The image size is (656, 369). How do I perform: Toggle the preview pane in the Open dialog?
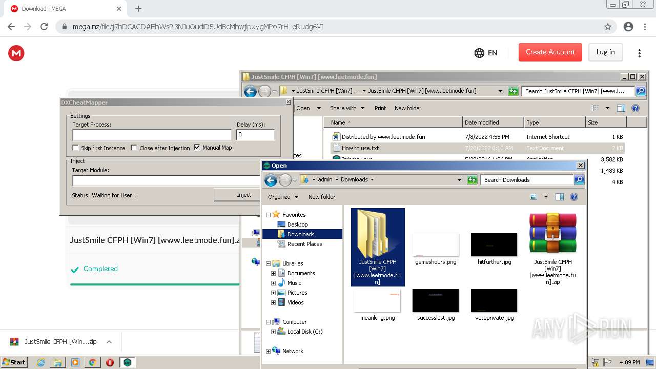(x=560, y=197)
